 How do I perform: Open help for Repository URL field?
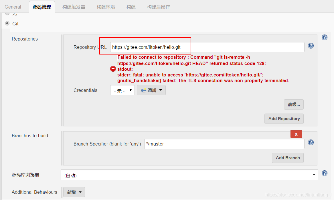(x=311, y=46)
